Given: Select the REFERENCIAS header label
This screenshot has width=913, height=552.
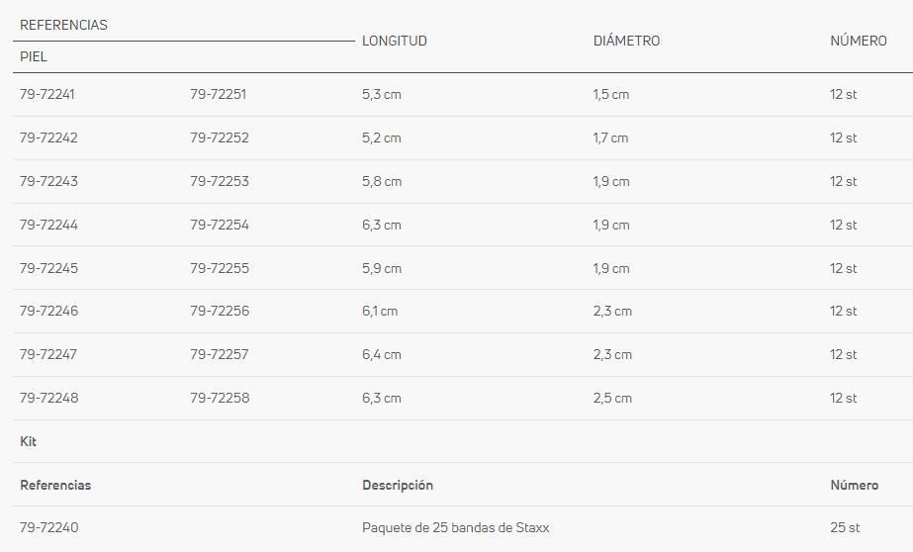Looking at the screenshot, I should tap(63, 25).
